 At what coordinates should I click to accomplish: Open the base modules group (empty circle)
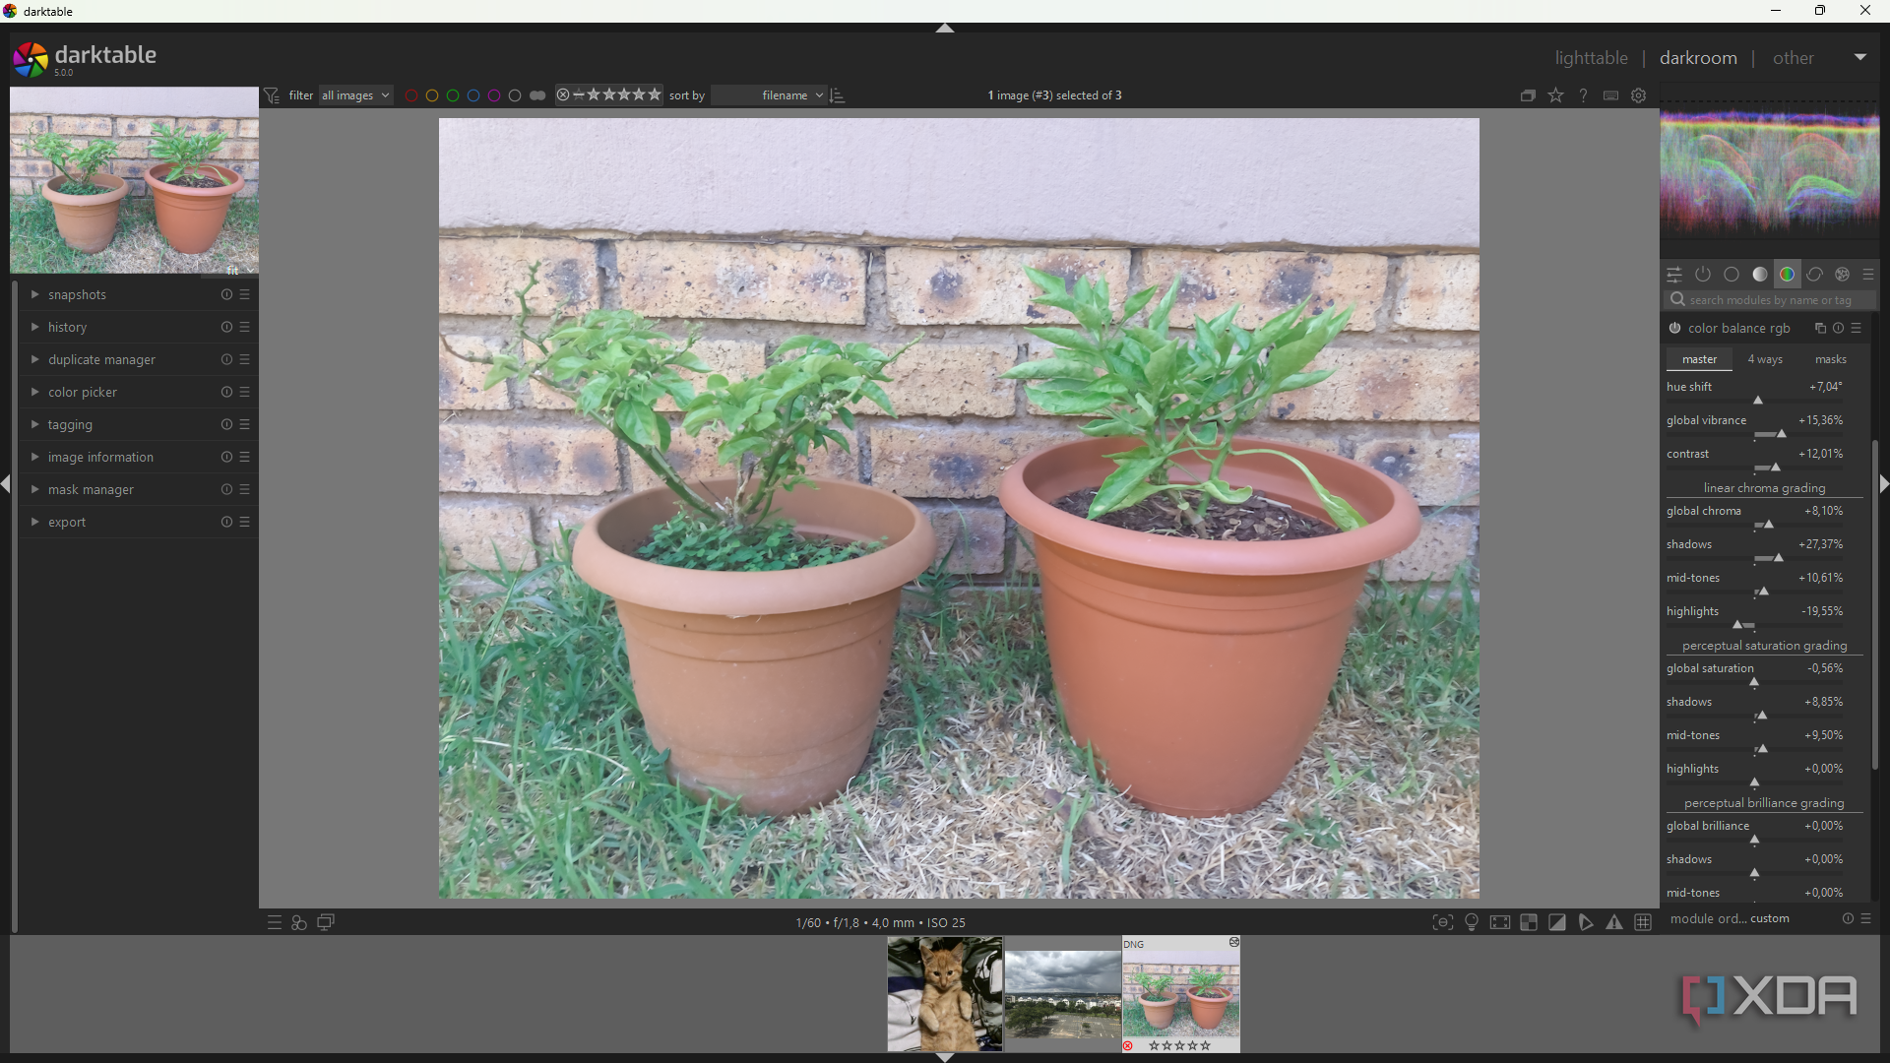pos(1732,275)
